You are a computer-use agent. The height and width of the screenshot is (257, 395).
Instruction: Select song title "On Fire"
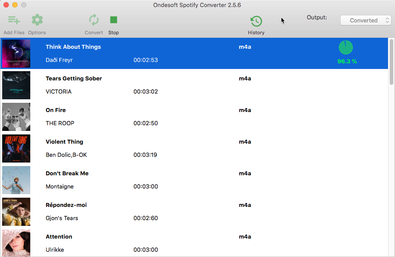(x=56, y=110)
